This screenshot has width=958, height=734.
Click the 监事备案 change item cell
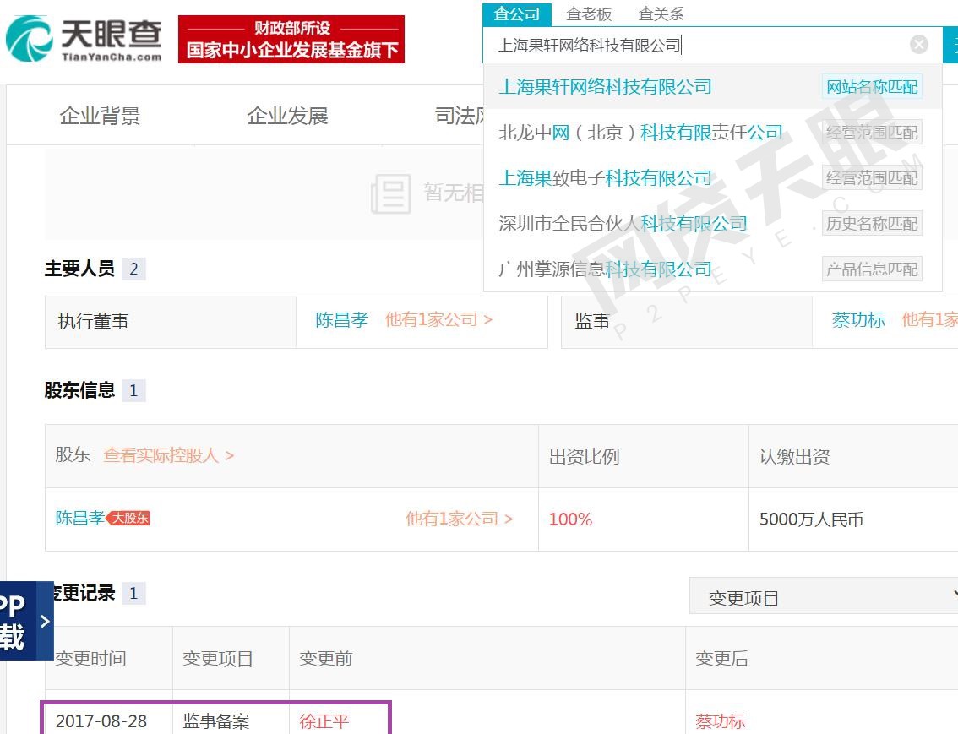pyautogui.click(x=215, y=721)
